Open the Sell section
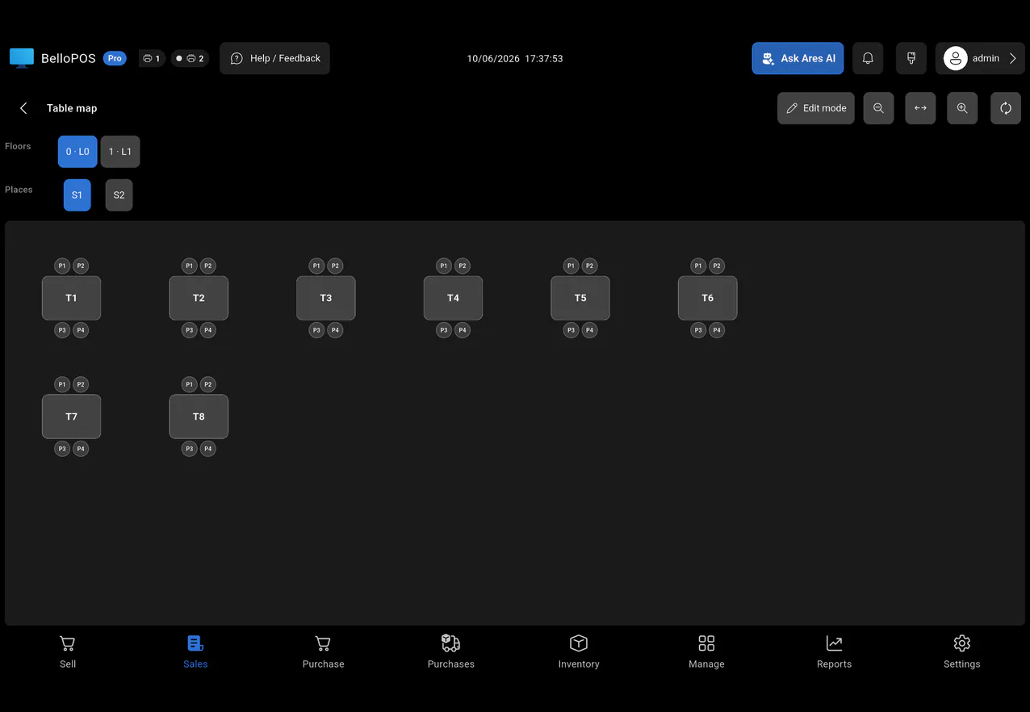 pos(68,652)
